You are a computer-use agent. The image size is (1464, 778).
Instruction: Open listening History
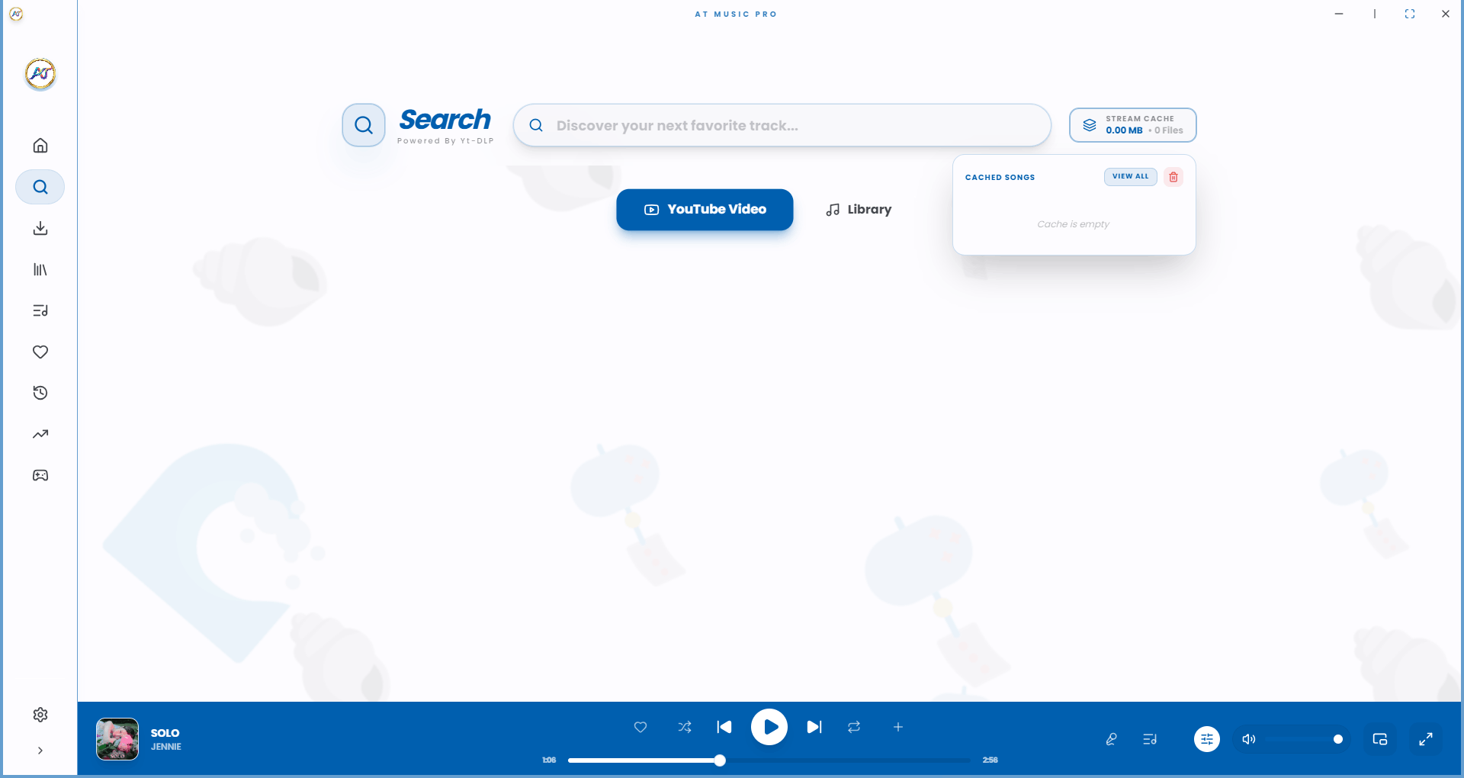pos(40,392)
